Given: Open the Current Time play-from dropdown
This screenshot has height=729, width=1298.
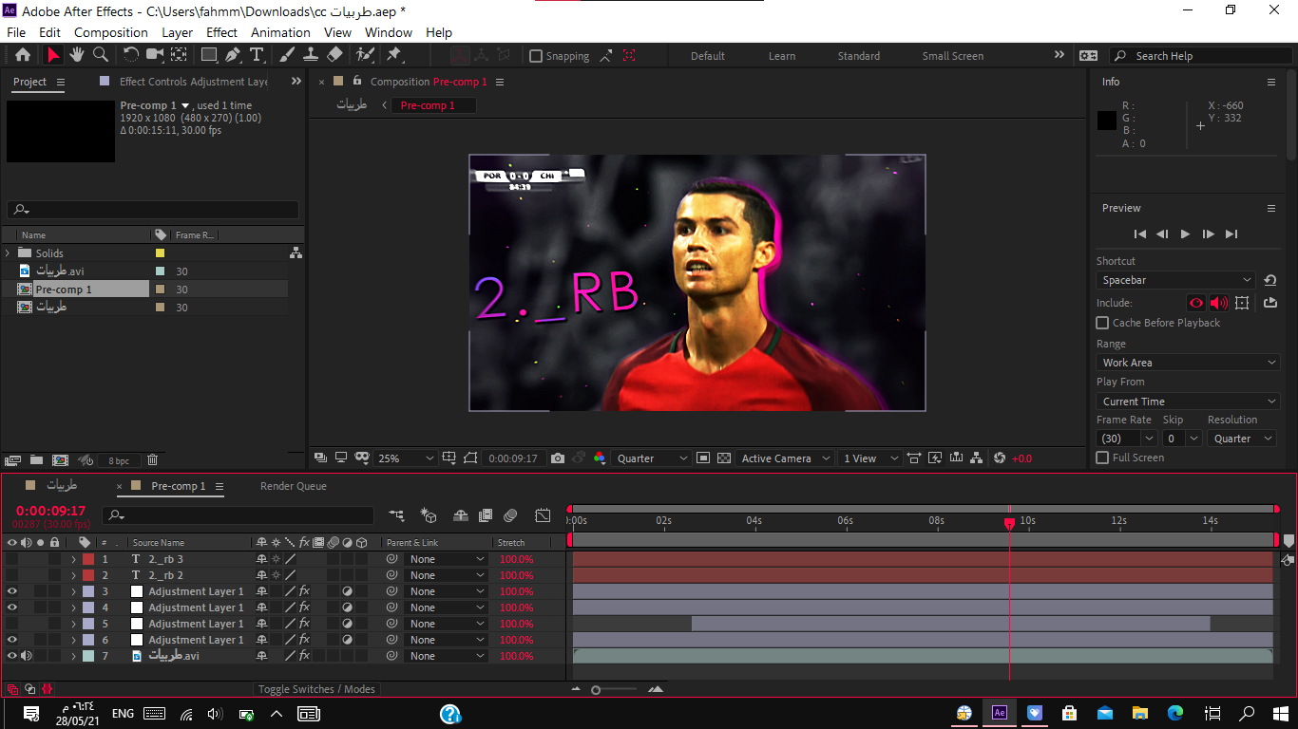Looking at the screenshot, I should coord(1188,402).
